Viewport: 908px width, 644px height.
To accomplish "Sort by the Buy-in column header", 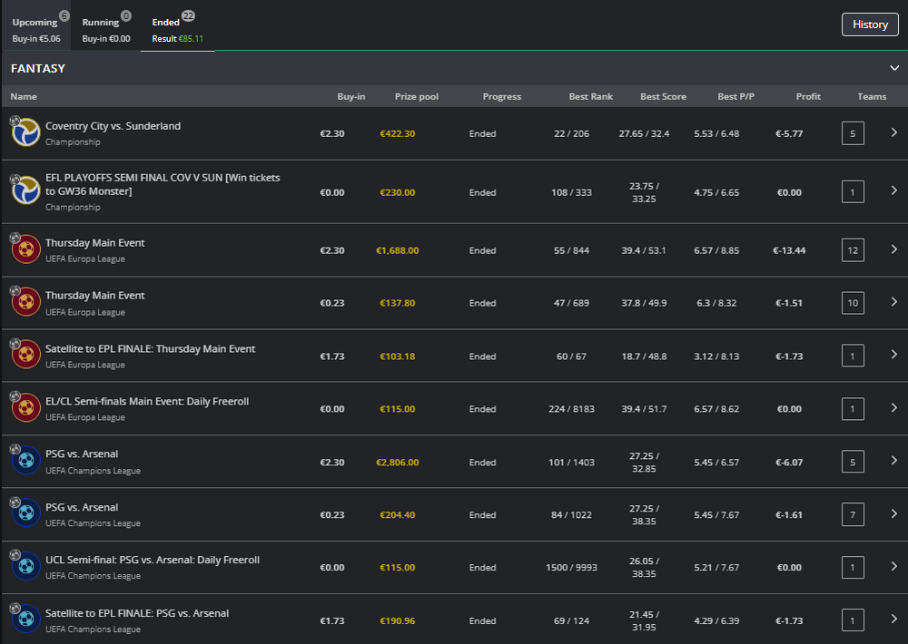I will tap(350, 97).
